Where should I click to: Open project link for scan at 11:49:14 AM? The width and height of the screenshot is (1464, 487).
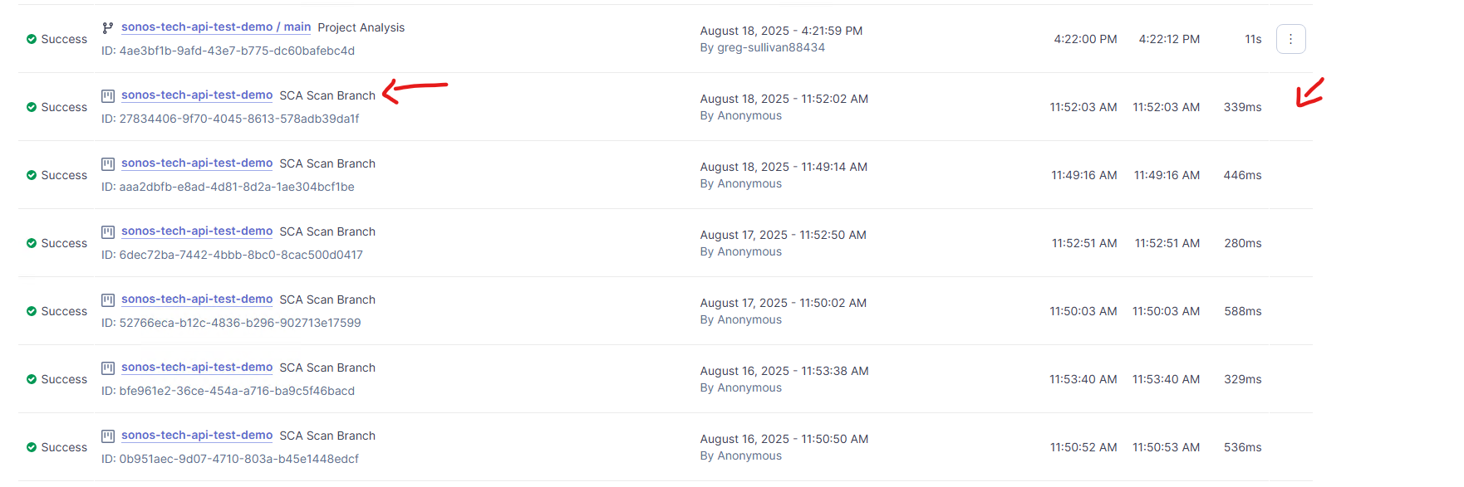coord(197,163)
